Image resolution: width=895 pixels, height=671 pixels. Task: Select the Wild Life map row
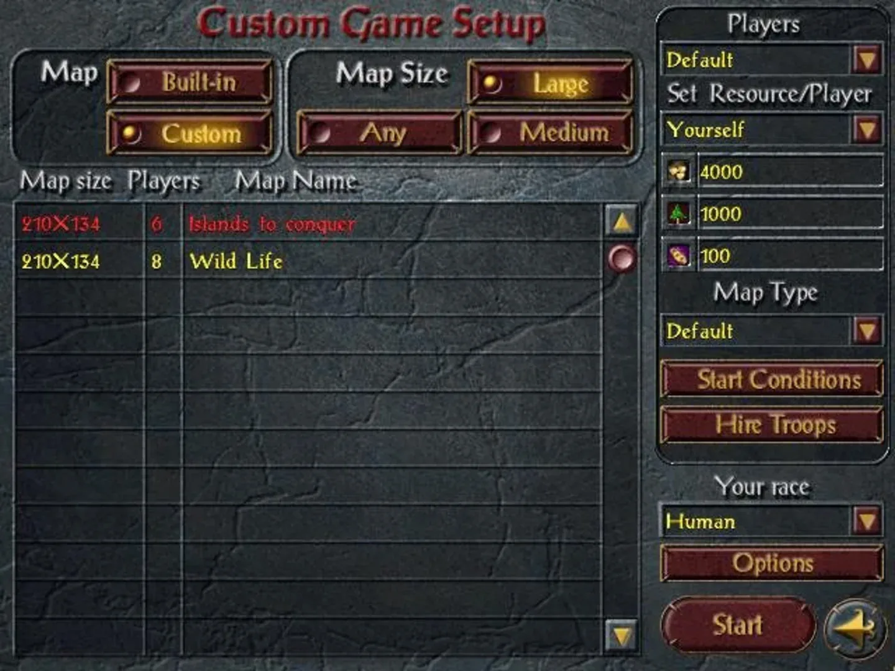(x=308, y=260)
